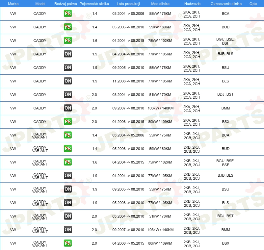Click the PB icon in CADDY VARIANT 1.6 row
This screenshot has height=250, width=264.
point(68,162)
